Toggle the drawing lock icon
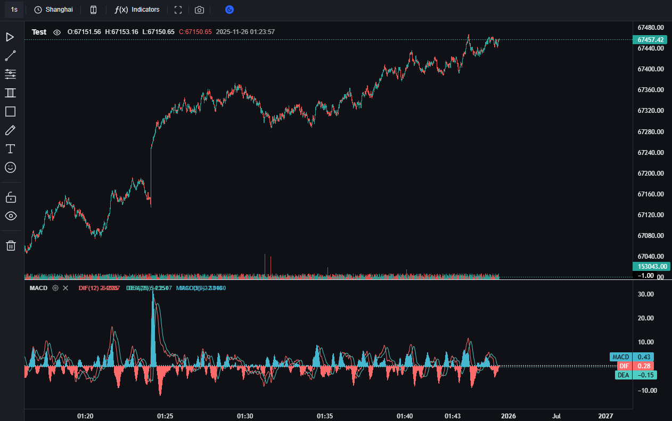The image size is (672, 421). (11, 197)
